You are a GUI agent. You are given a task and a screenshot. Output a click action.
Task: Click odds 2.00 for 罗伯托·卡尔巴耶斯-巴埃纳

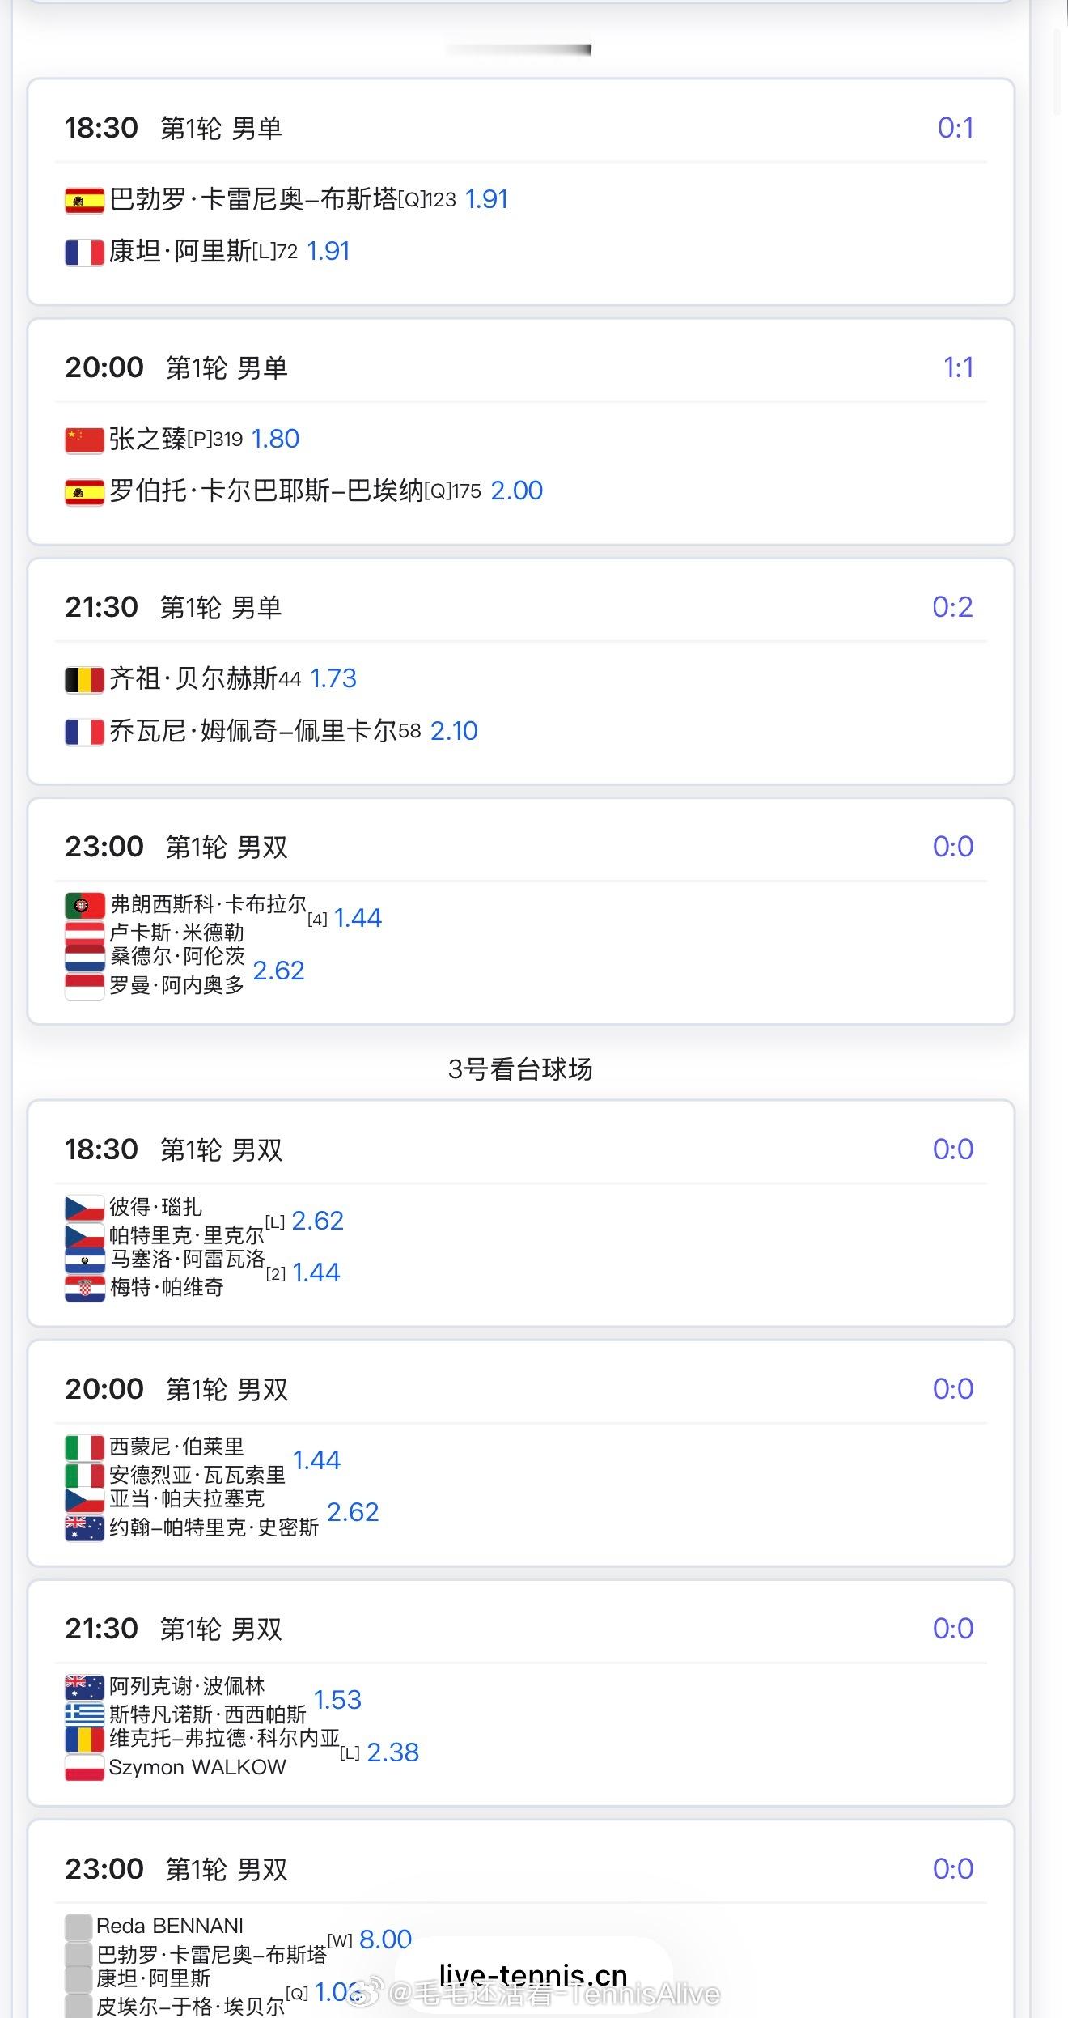(517, 491)
